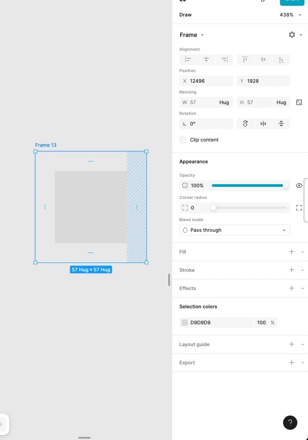The image size is (308, 440).
Task: Switch to the Draw mode tab
Action: pyautogui.click(x=185, y=15)
